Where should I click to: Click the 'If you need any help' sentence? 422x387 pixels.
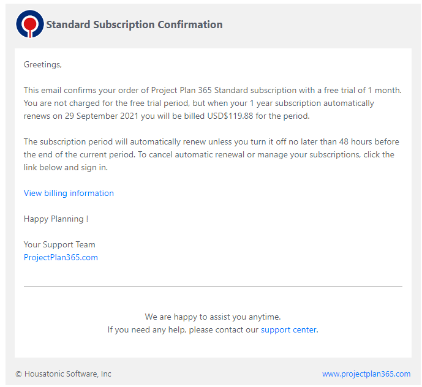(x=213, y=329)
